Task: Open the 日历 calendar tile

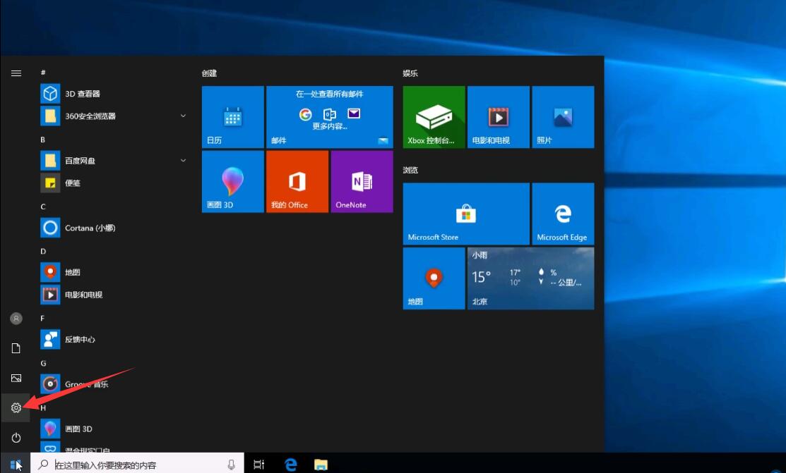Action: (232, 116)
